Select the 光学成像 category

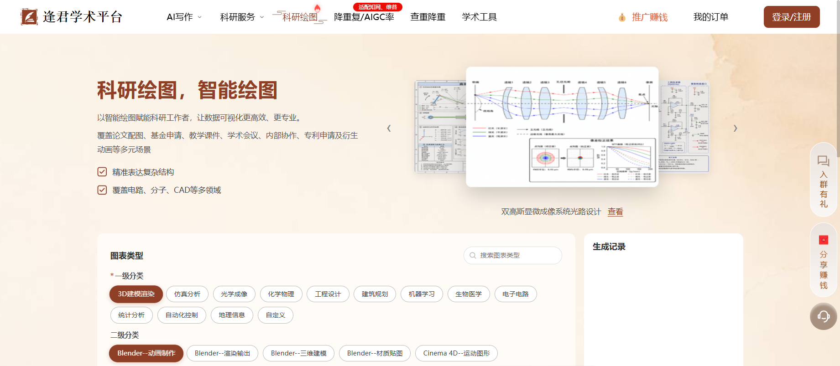234,294
